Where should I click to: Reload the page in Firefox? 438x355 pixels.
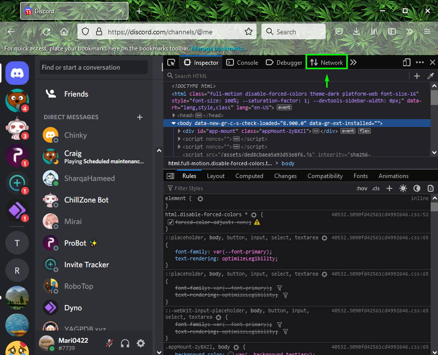(x=47, y=32)
